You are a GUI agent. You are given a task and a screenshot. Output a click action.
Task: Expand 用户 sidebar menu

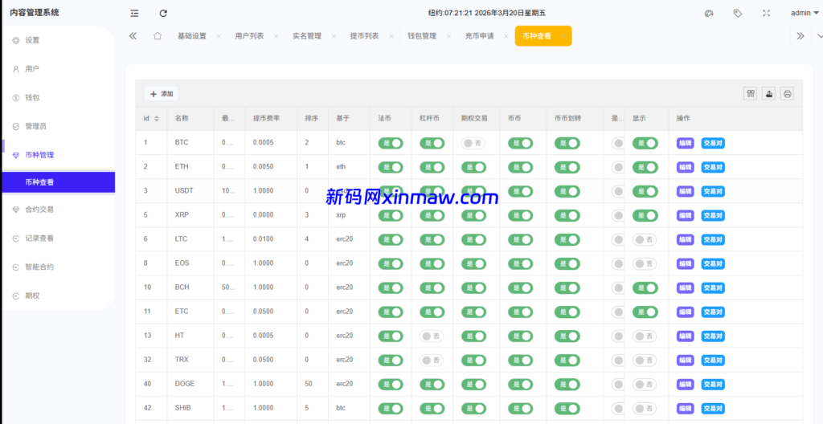58,69
